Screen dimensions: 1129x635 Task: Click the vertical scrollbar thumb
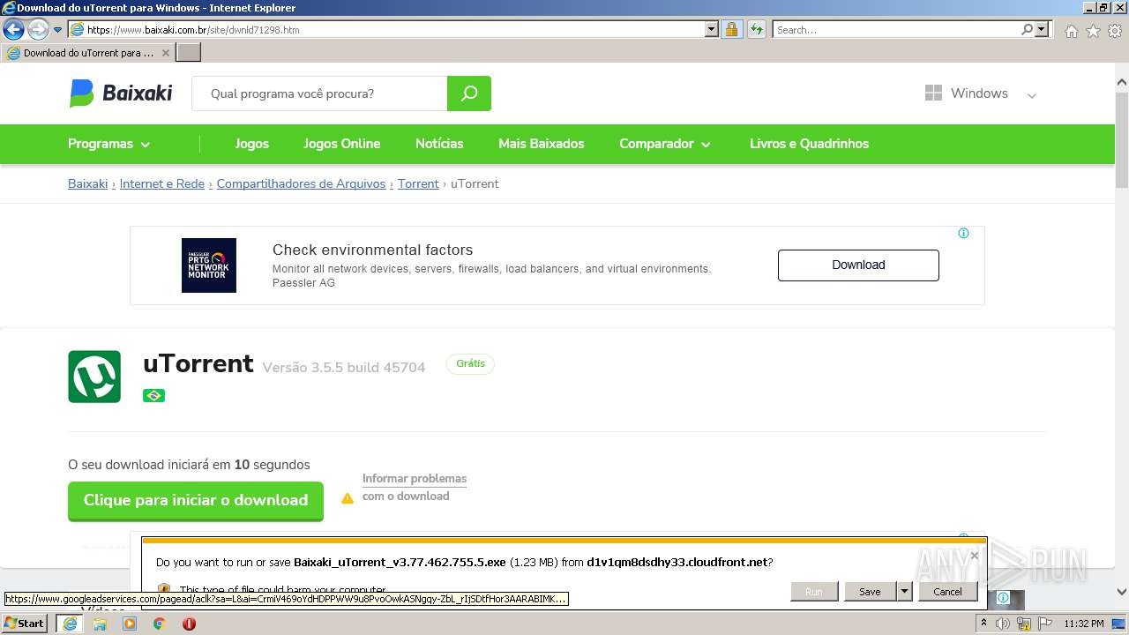click(1122, 139)
